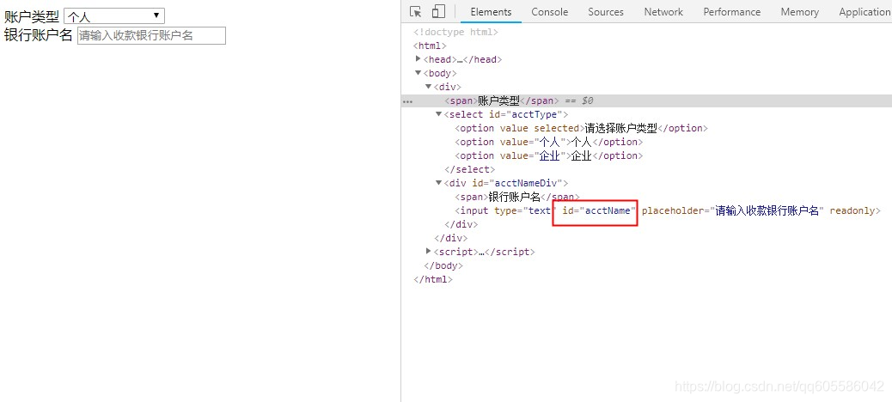This screenshot has height=402, width=892.
Task: Select the option value 企业 row
Action: coord(549,155)
